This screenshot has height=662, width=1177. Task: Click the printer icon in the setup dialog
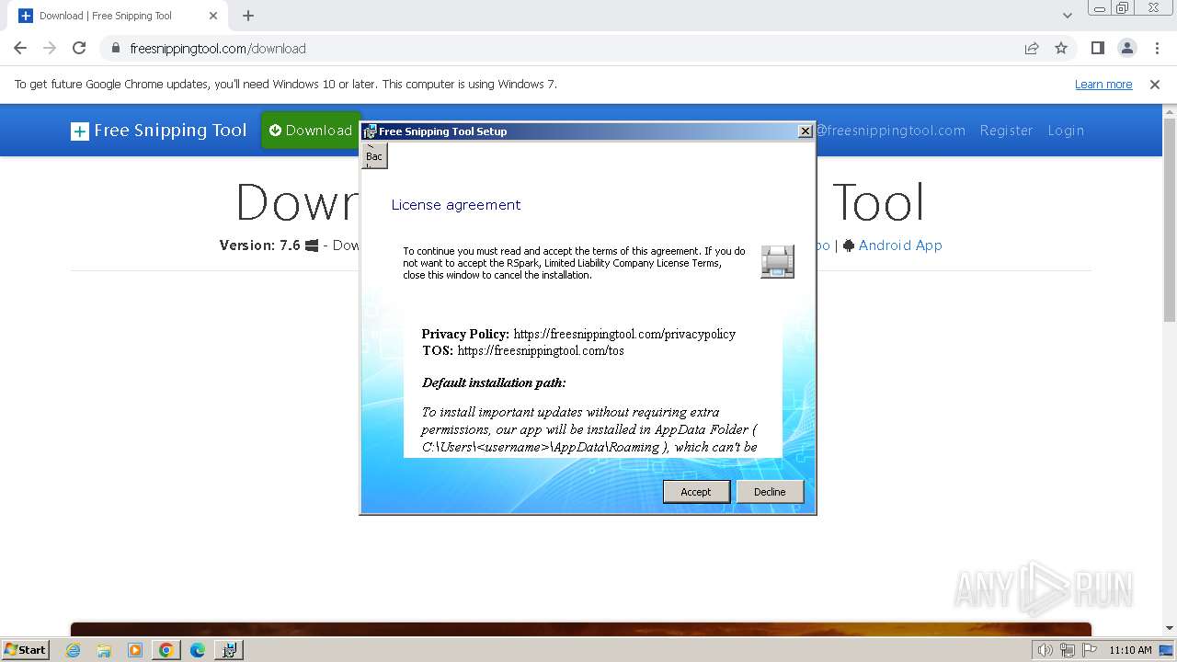(x=777, y=262)
